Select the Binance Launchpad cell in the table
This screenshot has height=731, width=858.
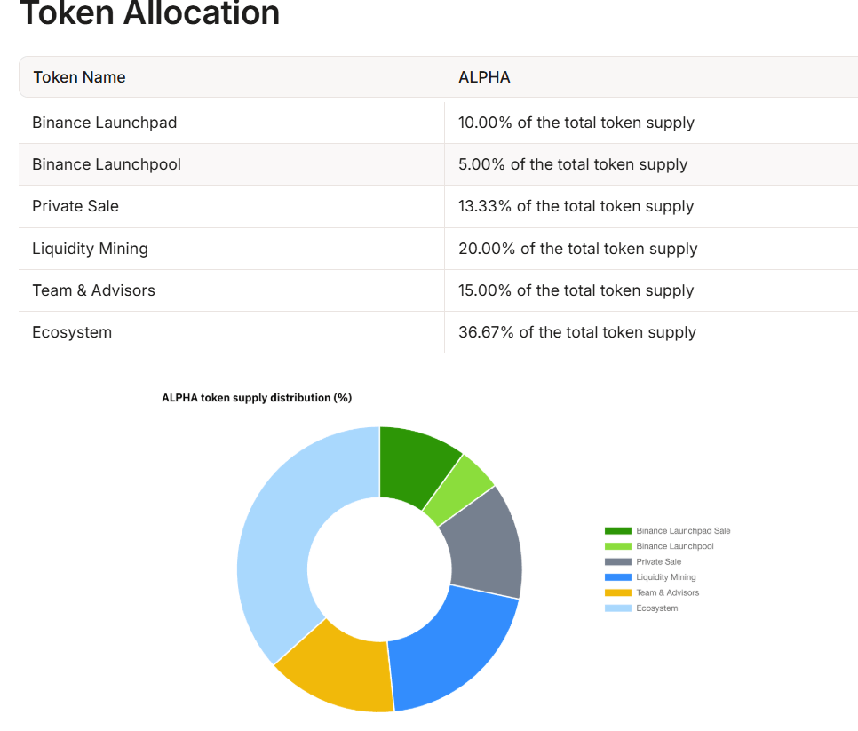point(104,123)
